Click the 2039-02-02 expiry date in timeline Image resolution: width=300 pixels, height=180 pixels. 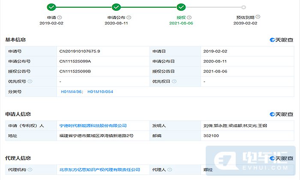click(x=245, y=23)
